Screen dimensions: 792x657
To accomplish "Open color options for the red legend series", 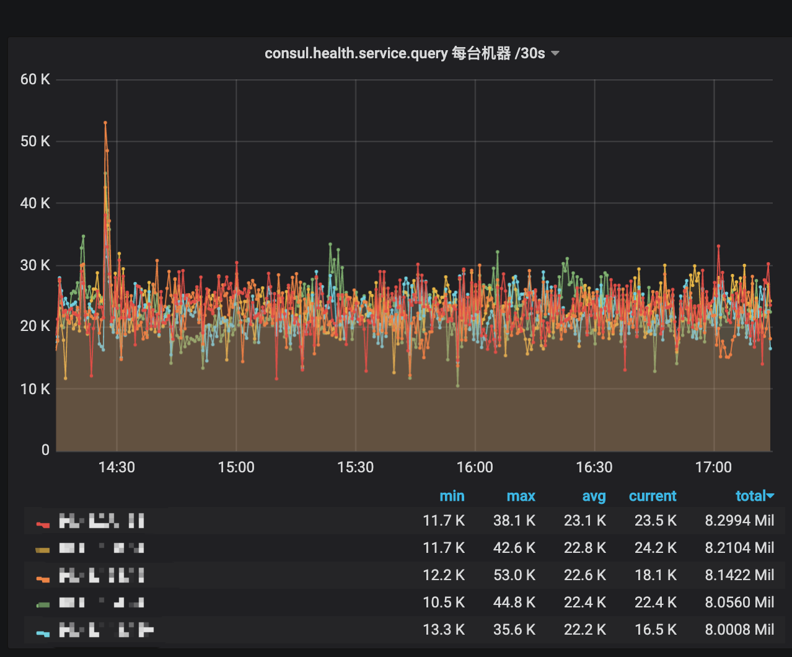I will coord(42,521).
